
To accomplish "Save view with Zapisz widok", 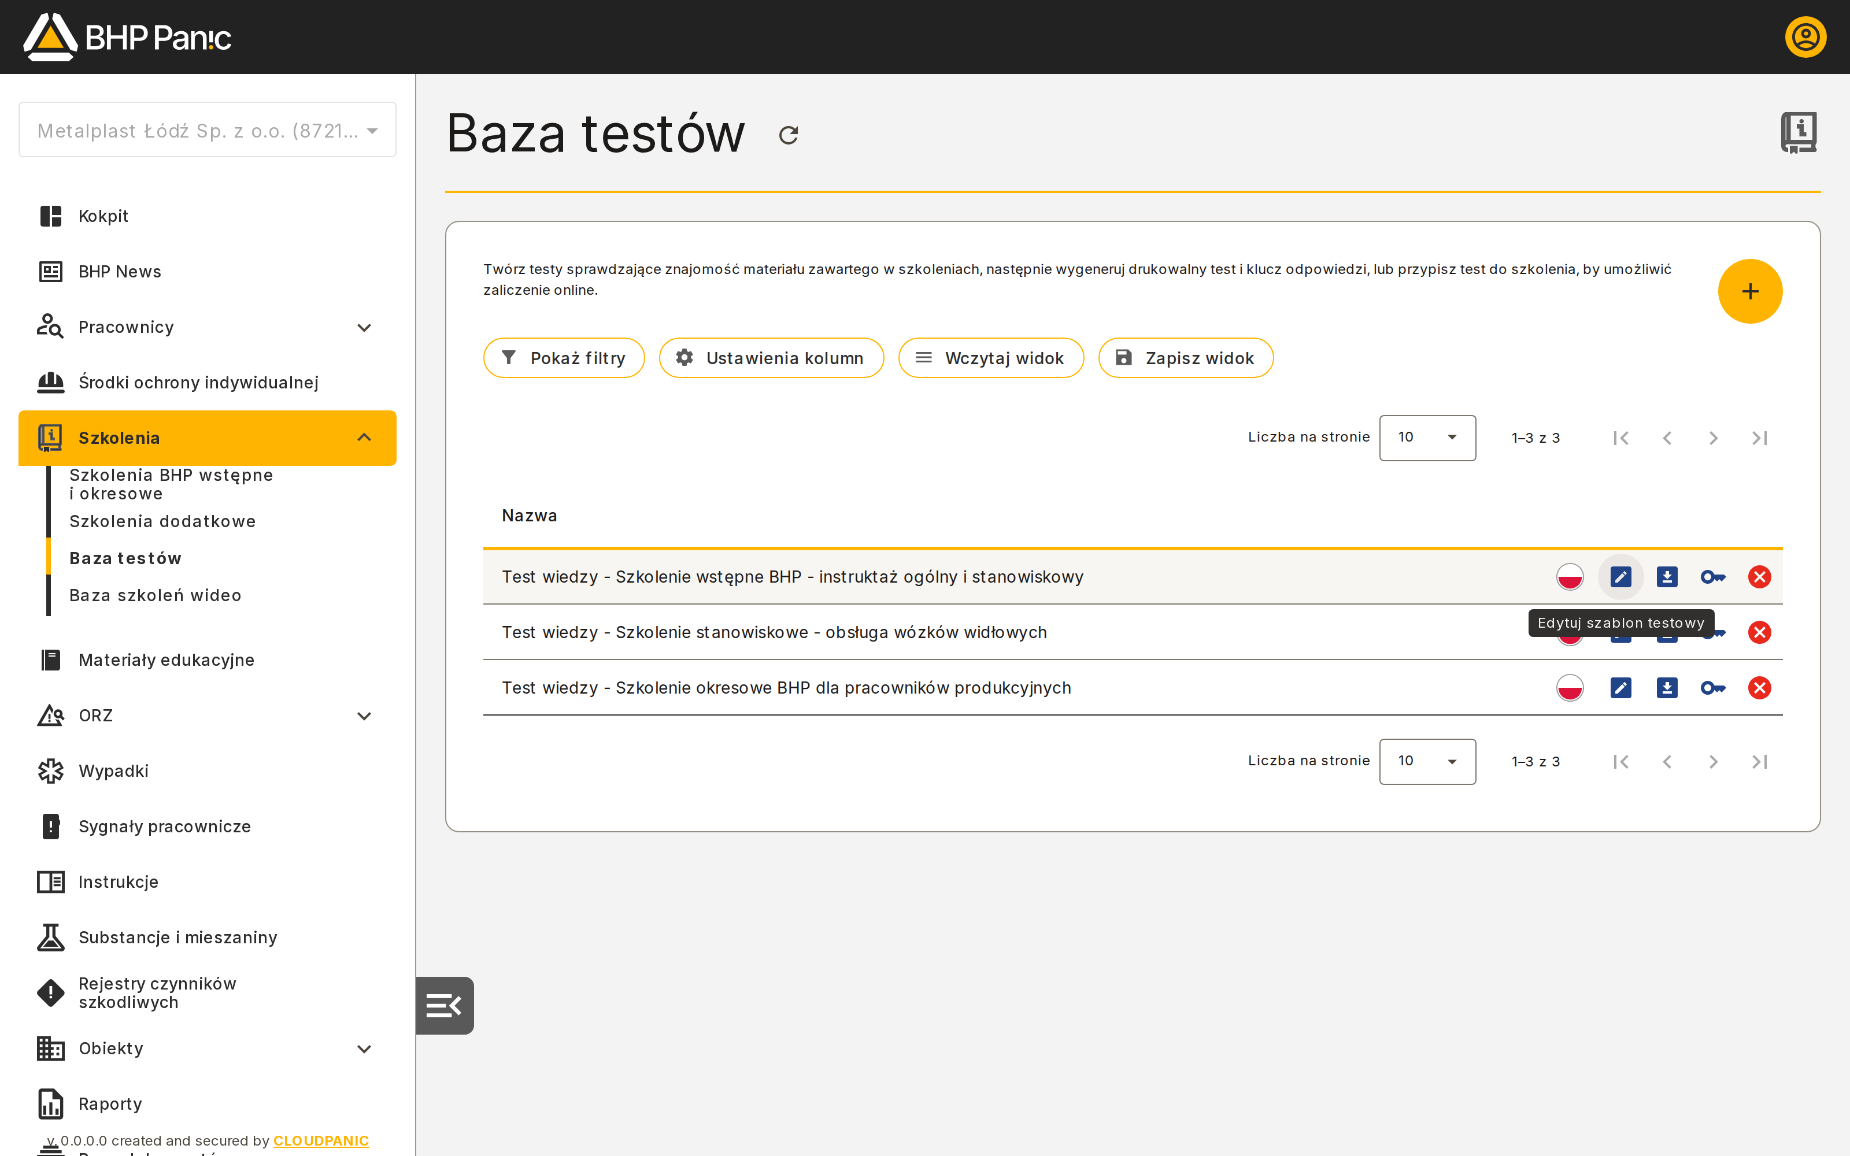I will [x=1185, y=358].
